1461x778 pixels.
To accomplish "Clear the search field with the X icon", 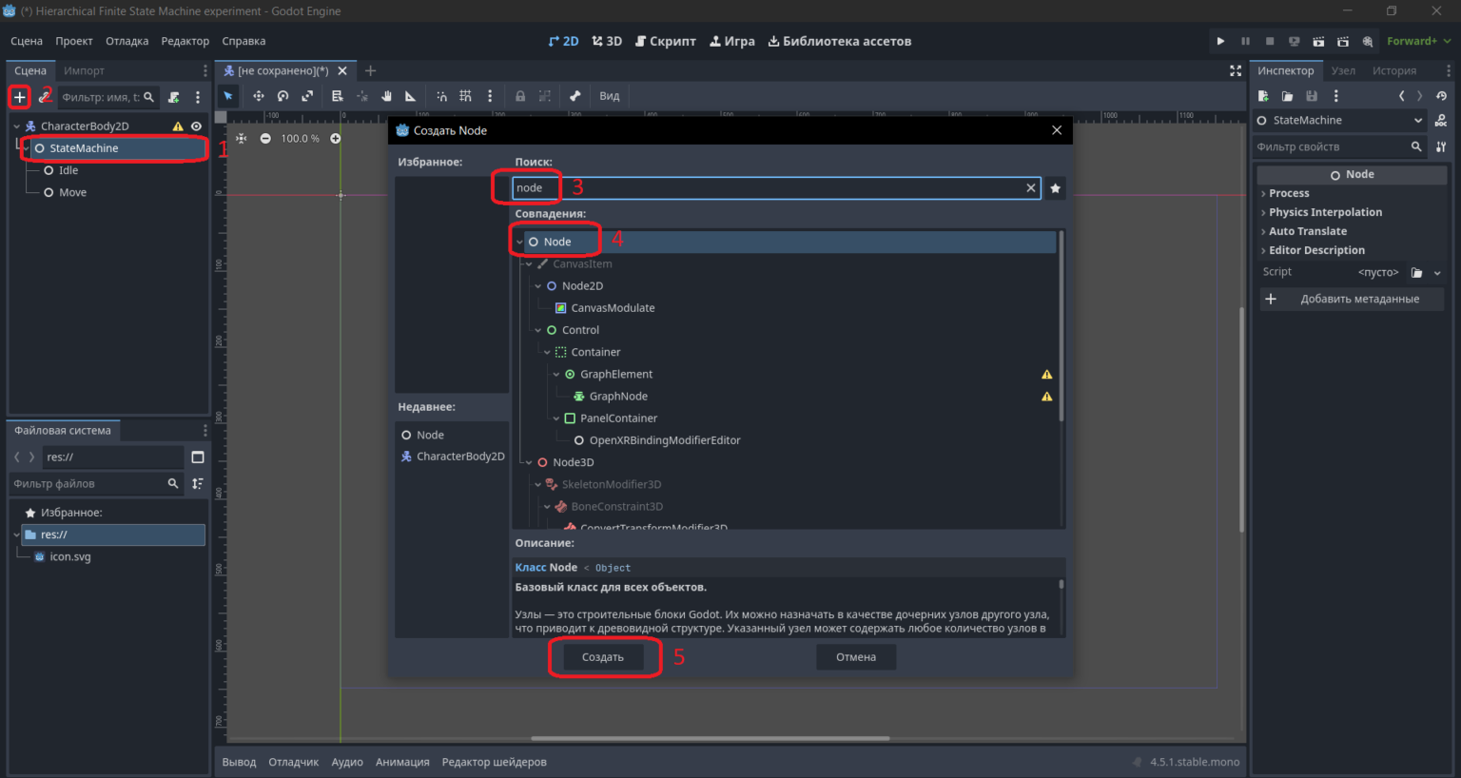I will 1030,188.
